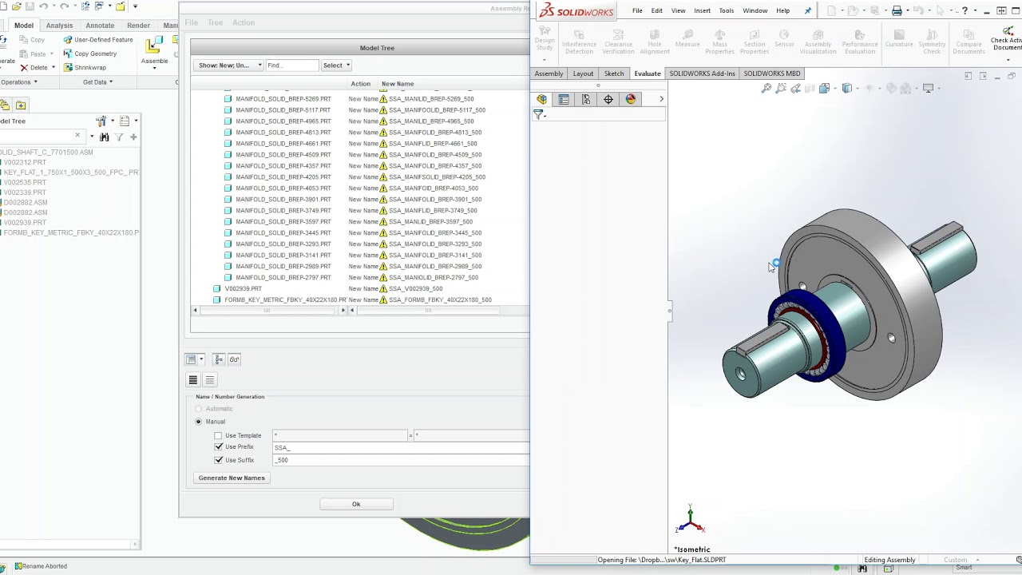Screen dimensions: 1022x575
Task: Open the Show: New; Un... dropdown
Action: pos(230,65)
